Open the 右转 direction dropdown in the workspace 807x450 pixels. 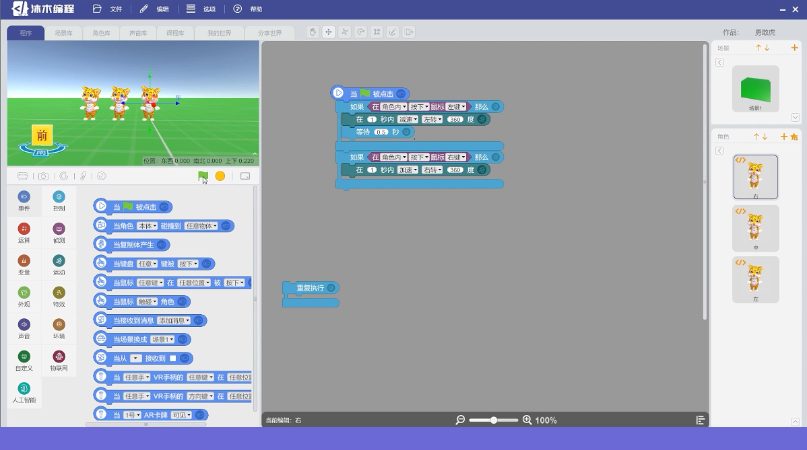tap(432, 170)
